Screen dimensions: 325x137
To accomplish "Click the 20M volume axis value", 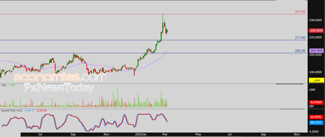I will coord(313,90).
